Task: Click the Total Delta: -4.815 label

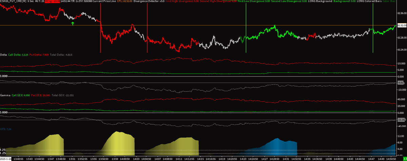Action: point(61,55)
